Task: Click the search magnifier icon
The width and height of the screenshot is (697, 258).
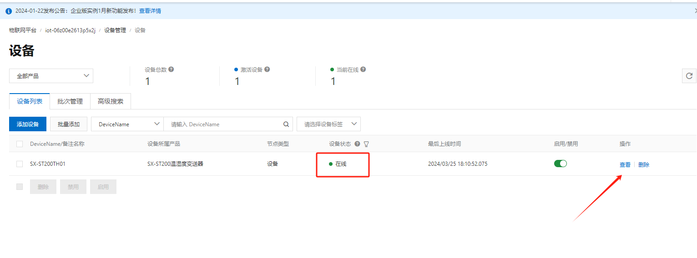Action: (x=286, y=124)
